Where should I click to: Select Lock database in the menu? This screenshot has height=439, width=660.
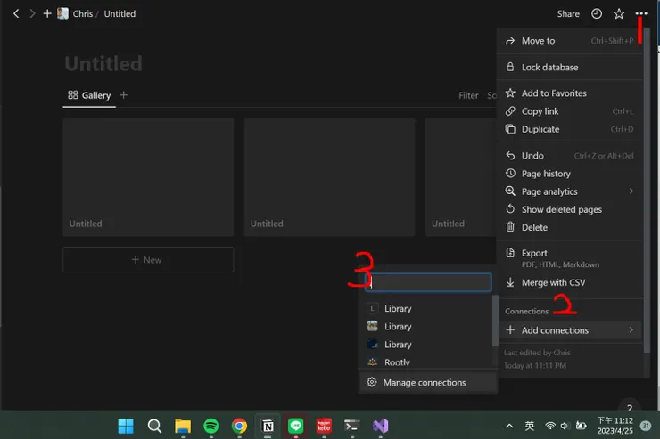549,67
